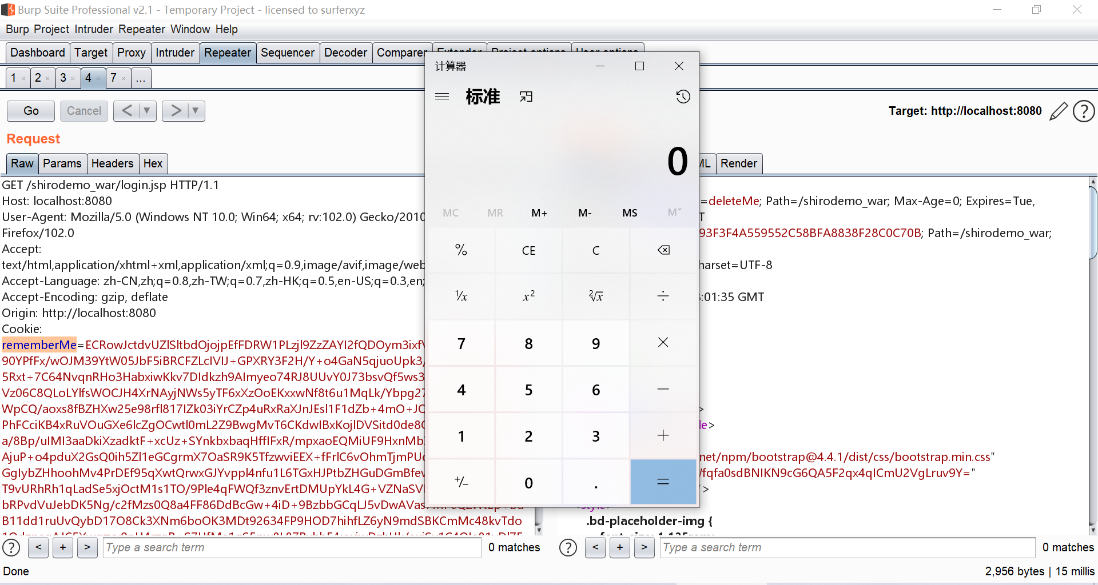Switch to the Proxy tab
The height and width of the screenshot is (585, 1098).
[132, 53]
